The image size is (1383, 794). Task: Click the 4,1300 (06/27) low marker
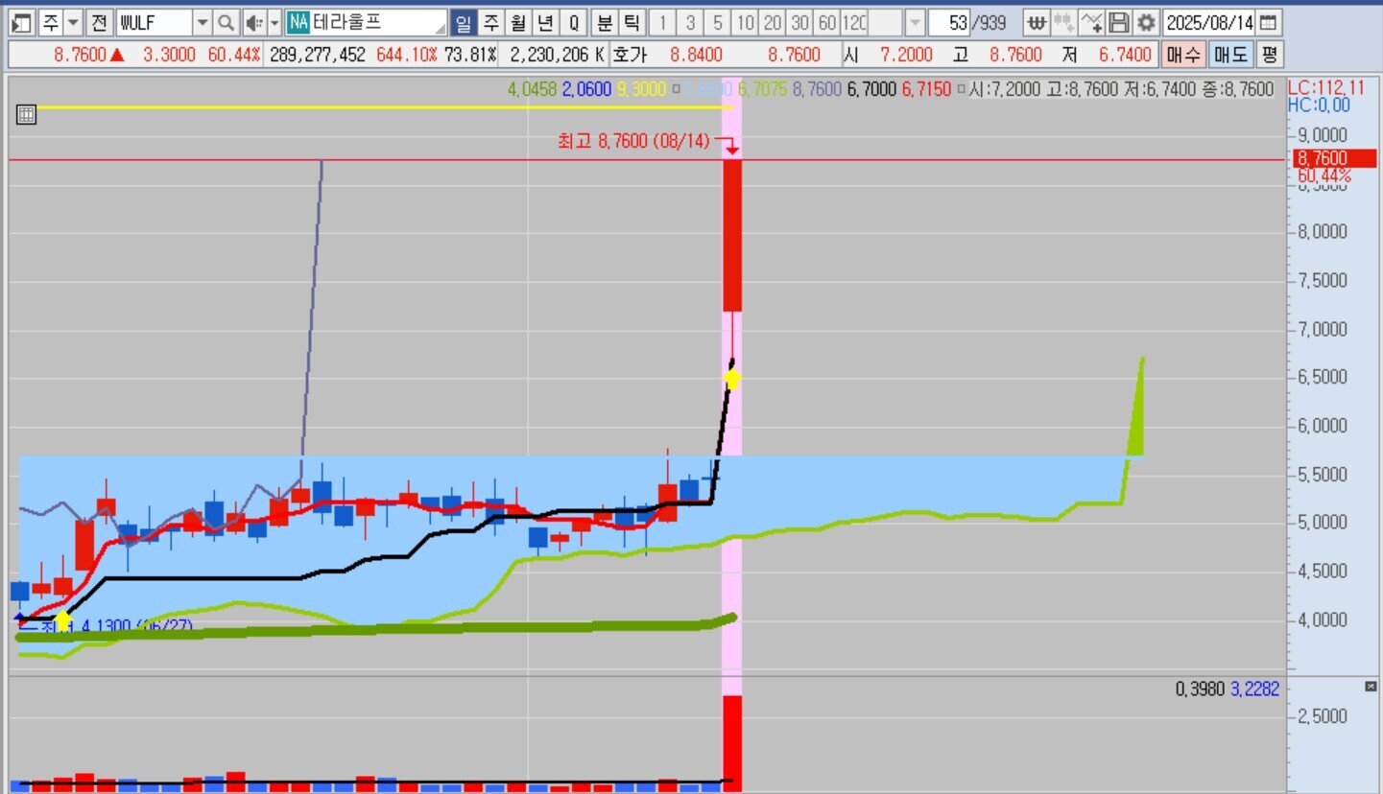pyautogui.click(x=117, y=627)
